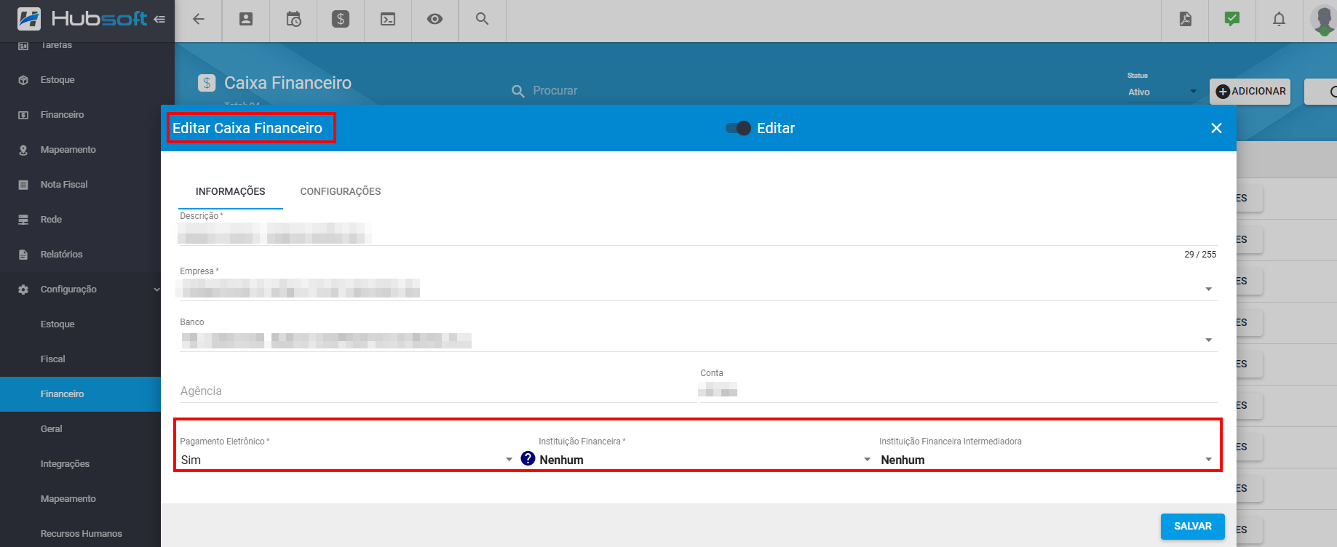Open Instituição Financeira Intermediadora dropdown

tap(1047, 460)
